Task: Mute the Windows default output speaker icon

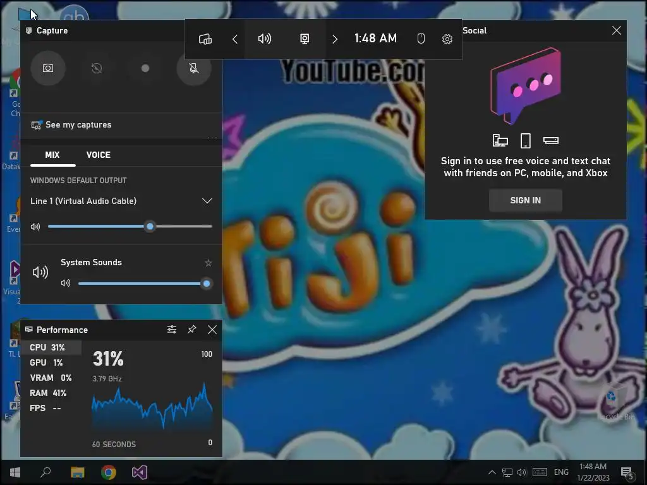Action: pos(35,227)
